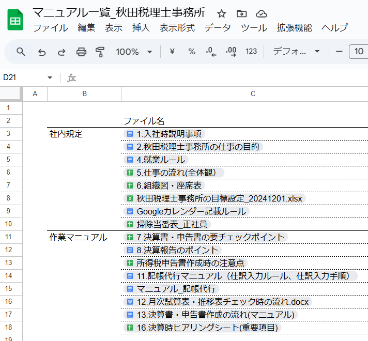
Task: Open 7.決算書・申告書の要チェックポイント chip
Action: click(205, 237)
